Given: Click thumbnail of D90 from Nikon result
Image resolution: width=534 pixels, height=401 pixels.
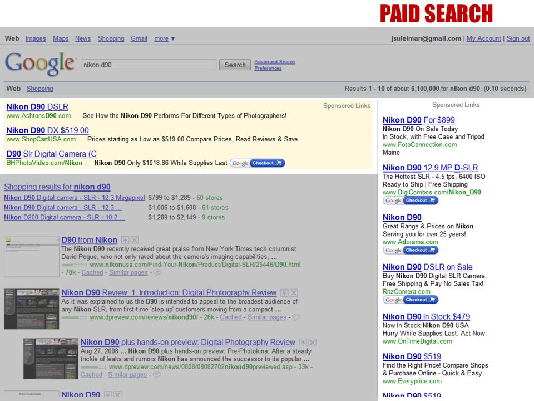Looking at the screenshot, I should [x=32, y=256].
